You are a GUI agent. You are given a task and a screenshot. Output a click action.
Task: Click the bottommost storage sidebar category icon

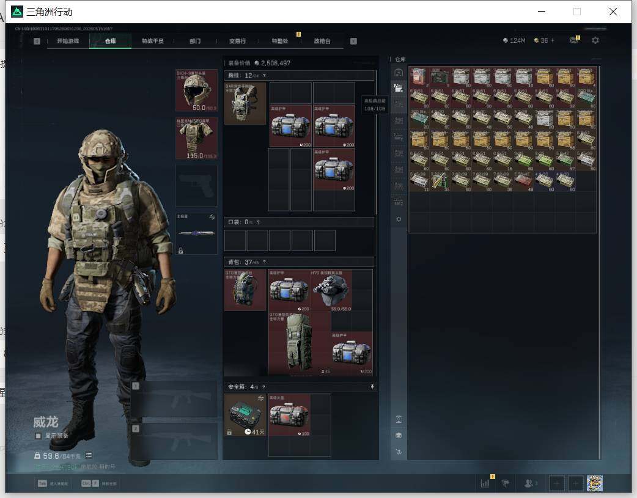pyautogui.click(x=399, y=202)
